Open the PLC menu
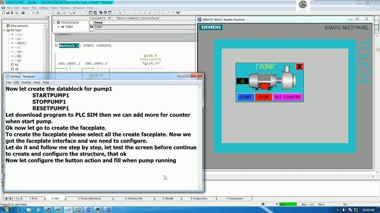 [34, 8]
